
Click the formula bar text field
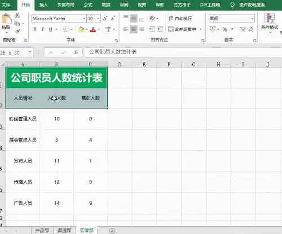click(x=182, y=52)
